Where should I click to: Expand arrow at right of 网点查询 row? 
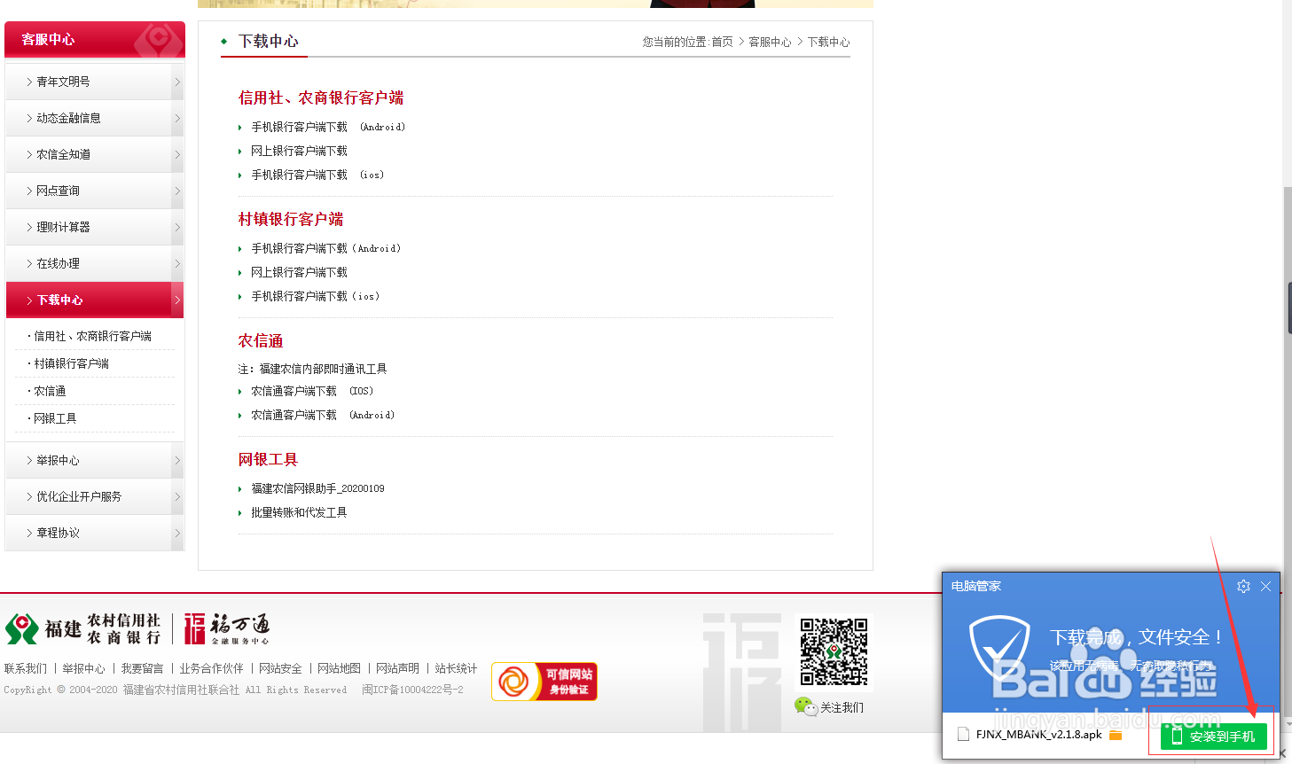pyautogui.click(x=177, y=191)
